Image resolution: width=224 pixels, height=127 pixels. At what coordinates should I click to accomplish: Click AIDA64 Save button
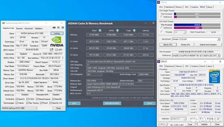coord(74,103)
